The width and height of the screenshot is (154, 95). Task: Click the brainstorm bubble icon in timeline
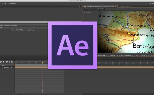pos(7,62)
